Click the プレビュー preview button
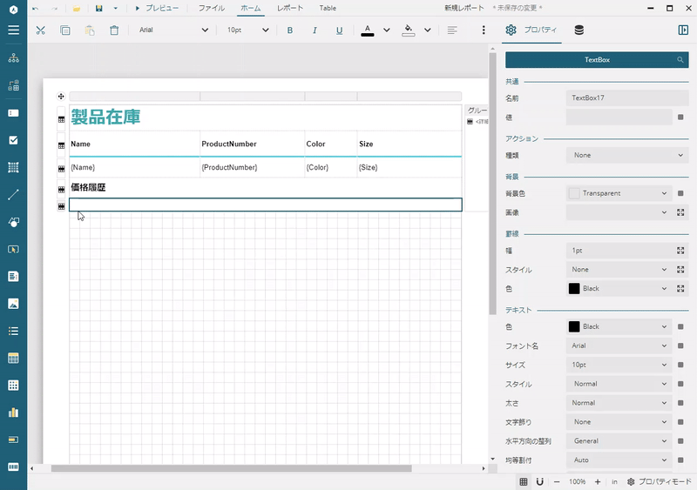The width and height of the screenshot is (697, 490). coord(157,8)
